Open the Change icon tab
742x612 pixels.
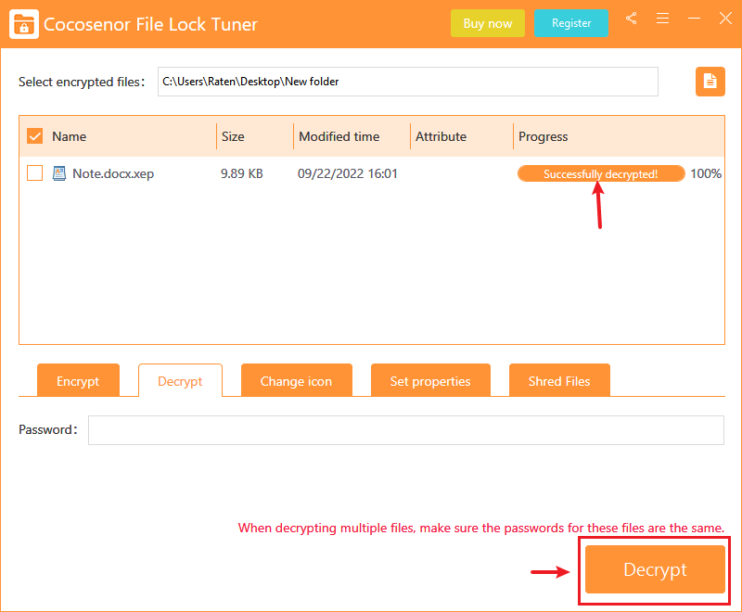(296, 380)
